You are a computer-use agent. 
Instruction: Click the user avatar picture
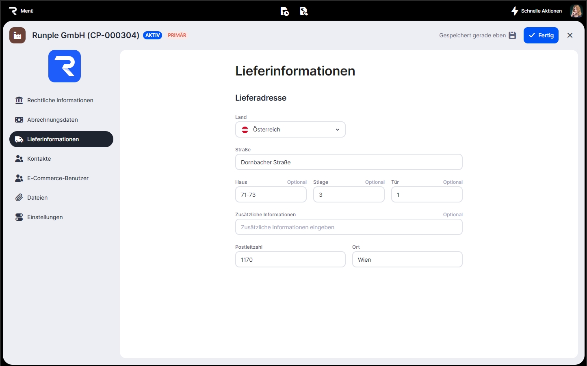[x=576, y=11]
